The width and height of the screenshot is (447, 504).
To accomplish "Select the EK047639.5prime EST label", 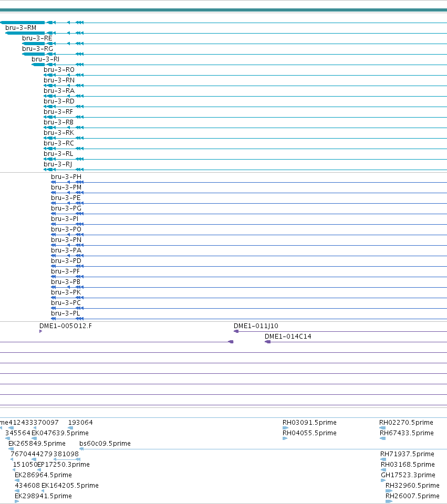I will pyautogui.click(x=60, y=433).
